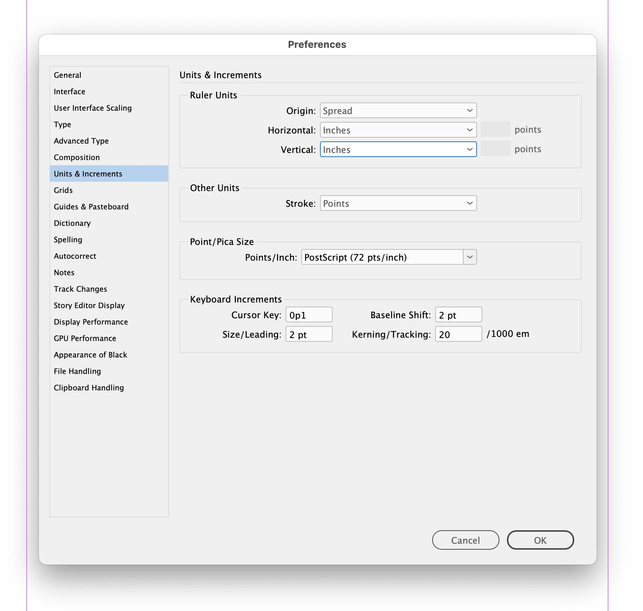This screenshot has height=611, width=643.
Task: Click the Horizontal custom points field
Action: (495, 129)
